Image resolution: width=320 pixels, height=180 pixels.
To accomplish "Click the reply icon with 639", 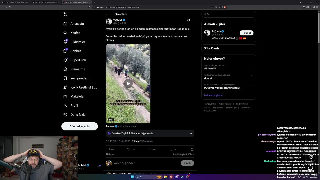I will (110, 149).
